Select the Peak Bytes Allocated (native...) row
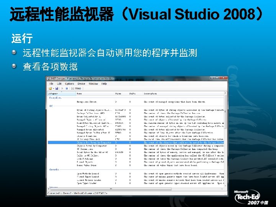Image resolution: width=276 pixels, height=207 pixels. point(136,123)
